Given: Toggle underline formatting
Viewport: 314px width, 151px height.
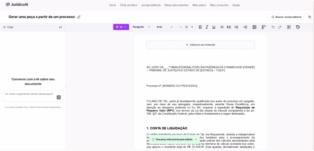Looking at the screenshot, I should (x=214, y=27).
